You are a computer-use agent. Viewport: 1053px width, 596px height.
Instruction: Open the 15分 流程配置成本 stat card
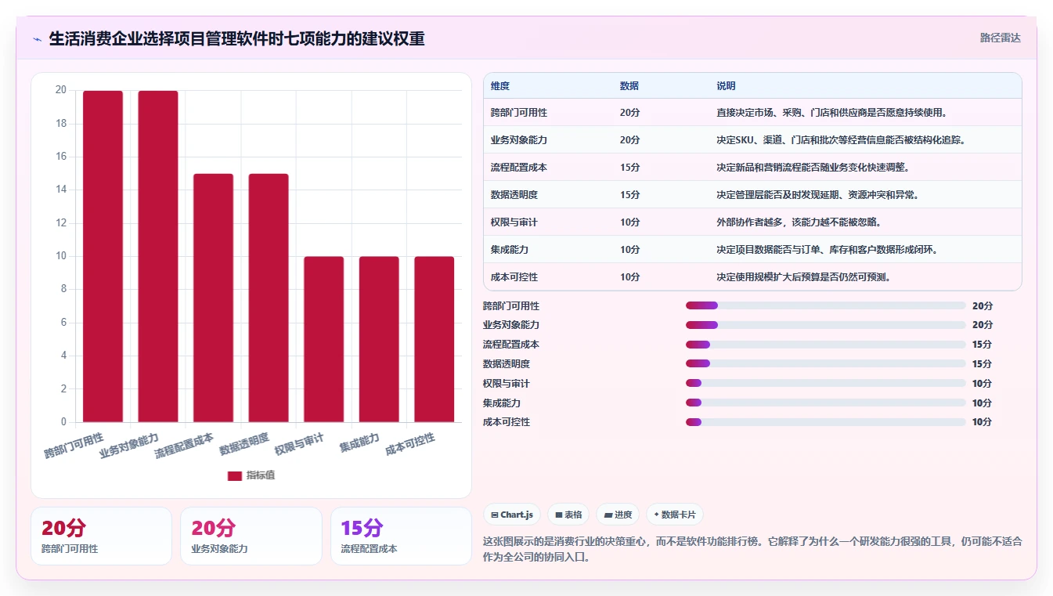pyautogui.click(x=401, y=536)
